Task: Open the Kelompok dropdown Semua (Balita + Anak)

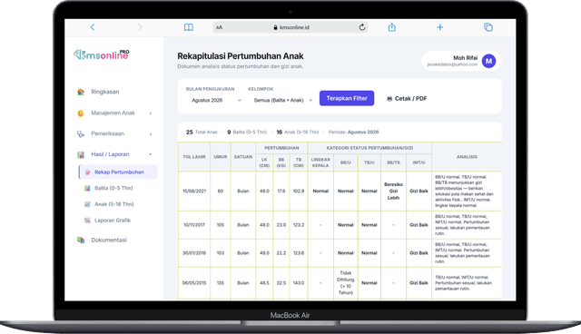Action: (x=282, y=101)
